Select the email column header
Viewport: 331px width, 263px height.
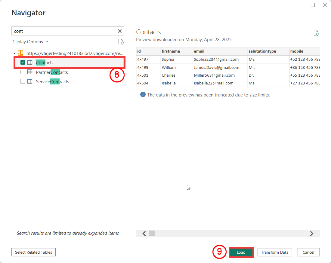pos(199,51)
